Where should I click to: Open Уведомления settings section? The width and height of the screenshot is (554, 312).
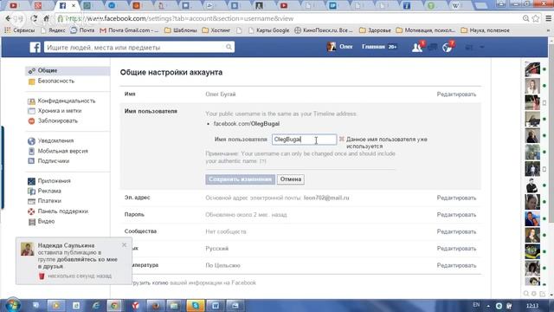pyautogui.click(x=55, y=140)
